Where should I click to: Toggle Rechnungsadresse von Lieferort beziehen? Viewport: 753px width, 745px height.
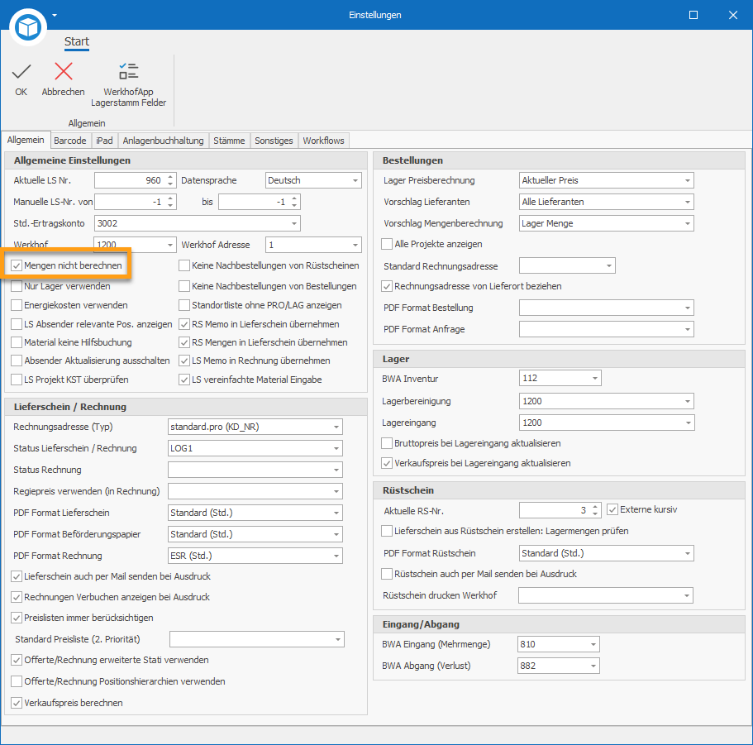click(387, 286)
